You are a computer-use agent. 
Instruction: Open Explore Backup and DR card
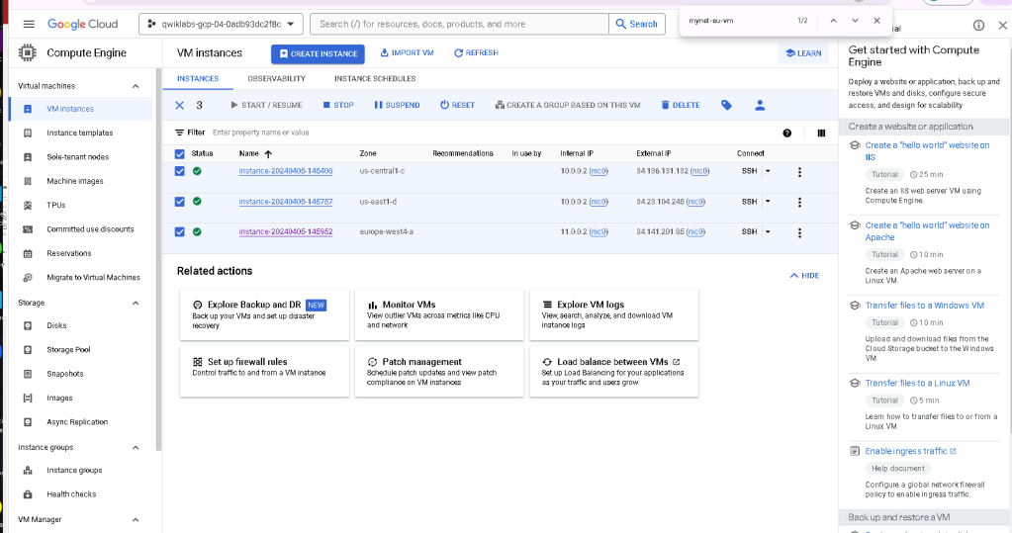coord(264,314)
